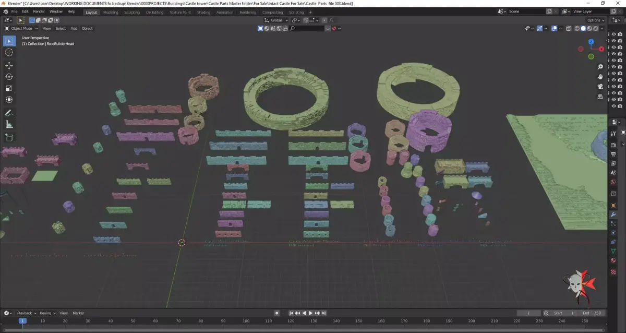Switch to Material Preview shading
The width and height of the screenshot is (626, 333).
(x=589, y=29)
